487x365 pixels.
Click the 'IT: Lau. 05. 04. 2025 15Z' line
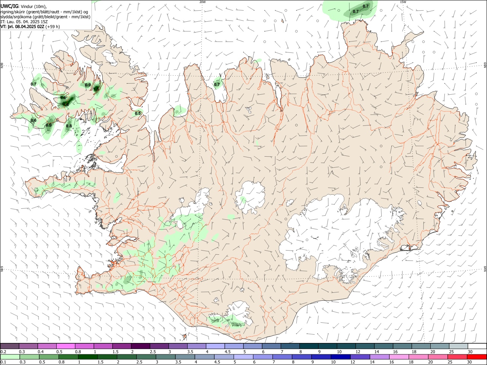pyautogui.click(x=24, y=22)
